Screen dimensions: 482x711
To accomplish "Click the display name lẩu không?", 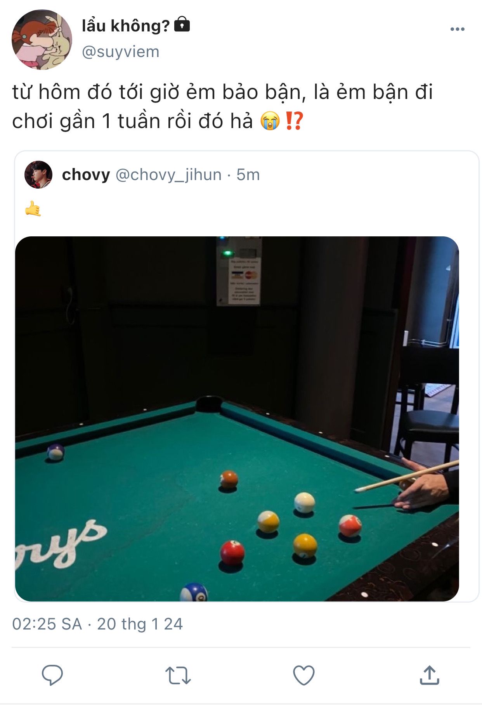I will (126, 26).
